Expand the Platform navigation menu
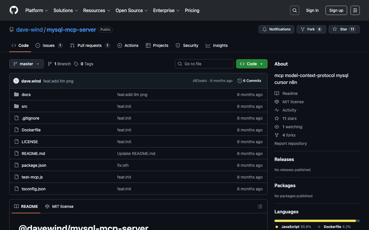The height and width of the screenshot is (230, 369). click(37, 10)
